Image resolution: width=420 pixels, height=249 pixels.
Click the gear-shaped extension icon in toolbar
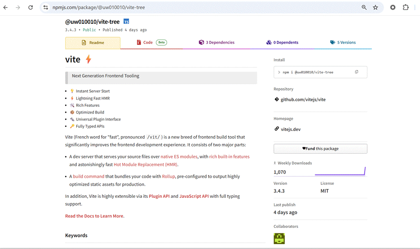click(x=393, y=8)
